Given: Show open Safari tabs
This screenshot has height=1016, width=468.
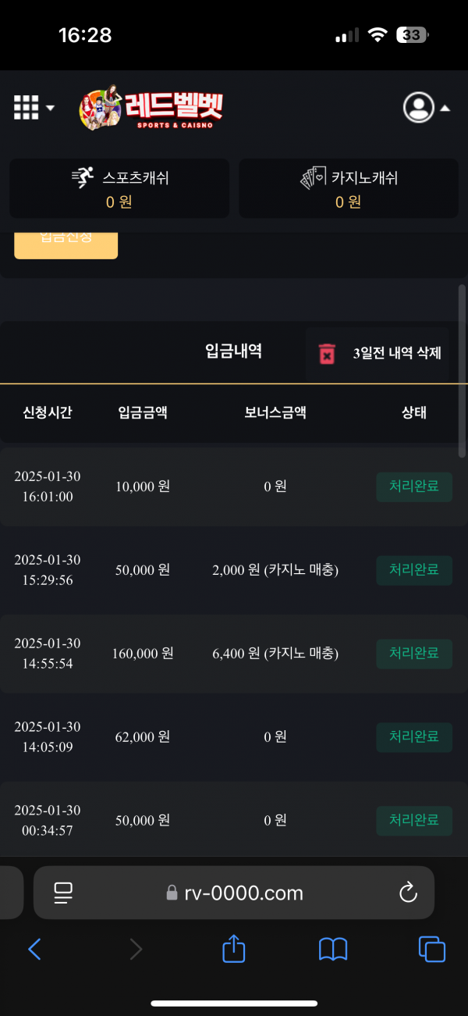Looking at the screenshot, I should coord(432,949).
